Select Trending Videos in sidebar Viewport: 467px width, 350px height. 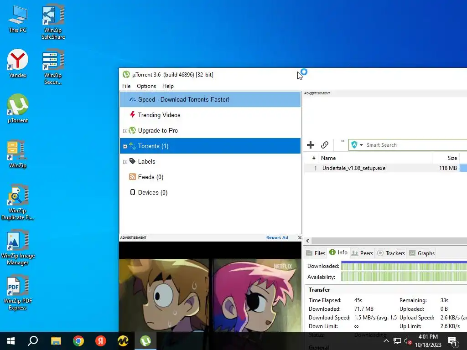click(210, 115)
